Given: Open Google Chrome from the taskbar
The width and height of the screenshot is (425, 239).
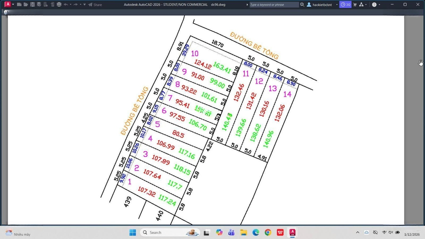Looking at the screenshot, I should point(268,232).
